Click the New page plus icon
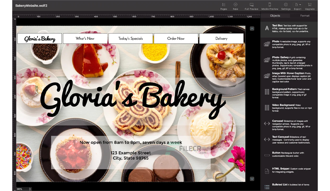Screen dimensions: 330x191 click(236, 4)
